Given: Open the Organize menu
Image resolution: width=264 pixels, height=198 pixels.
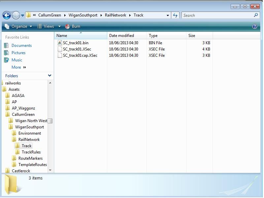Looking at the screenshot, I should pos(18,26).
